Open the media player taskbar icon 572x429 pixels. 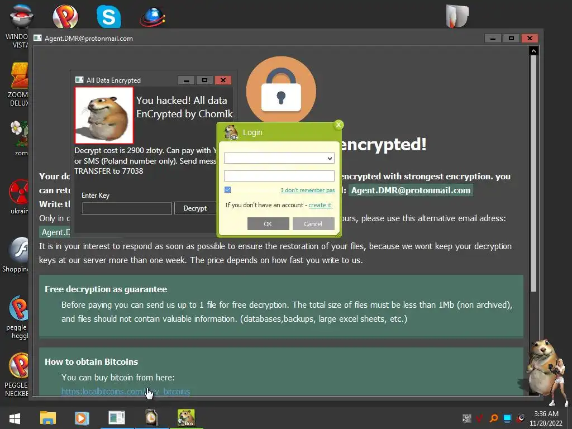(82, 418)
